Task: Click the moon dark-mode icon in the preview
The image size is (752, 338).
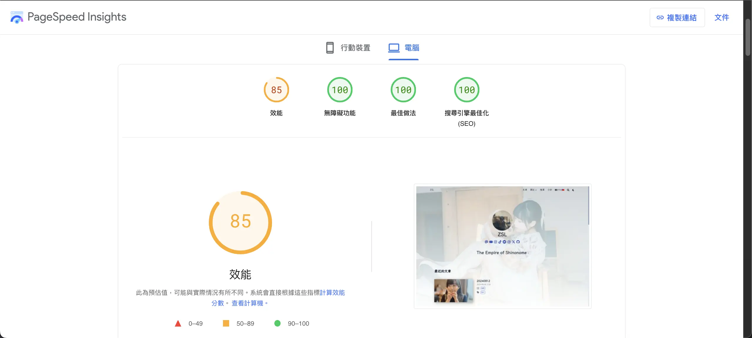Action: pyautogui.click(x=573, y=190)
